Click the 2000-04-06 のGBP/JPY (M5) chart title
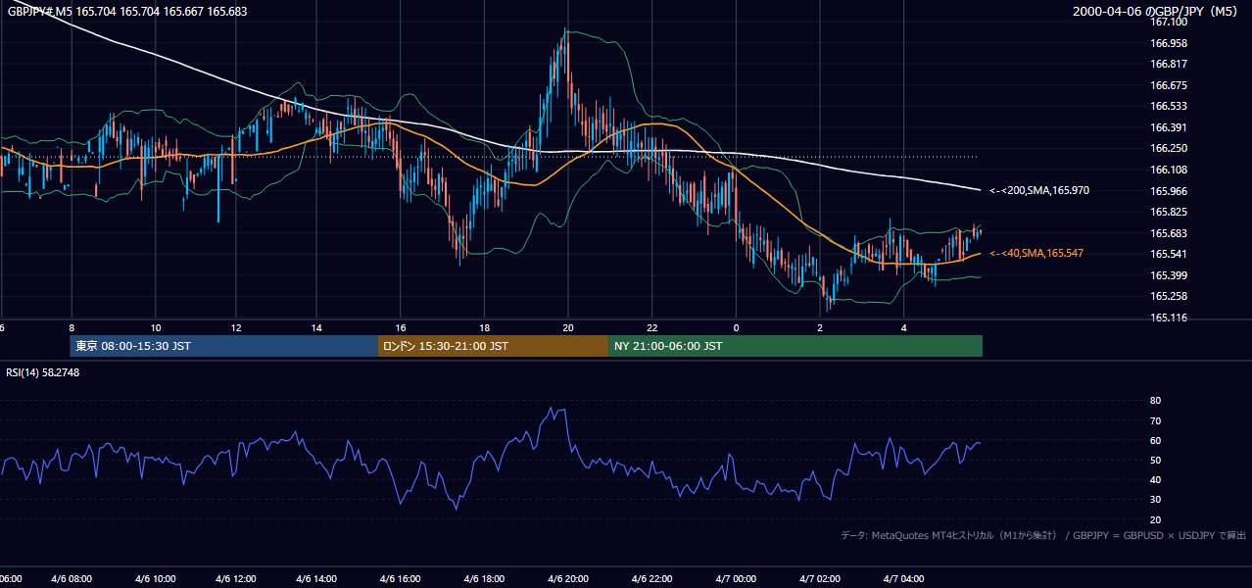1252x588 pixels. [x=1157, y=12]
